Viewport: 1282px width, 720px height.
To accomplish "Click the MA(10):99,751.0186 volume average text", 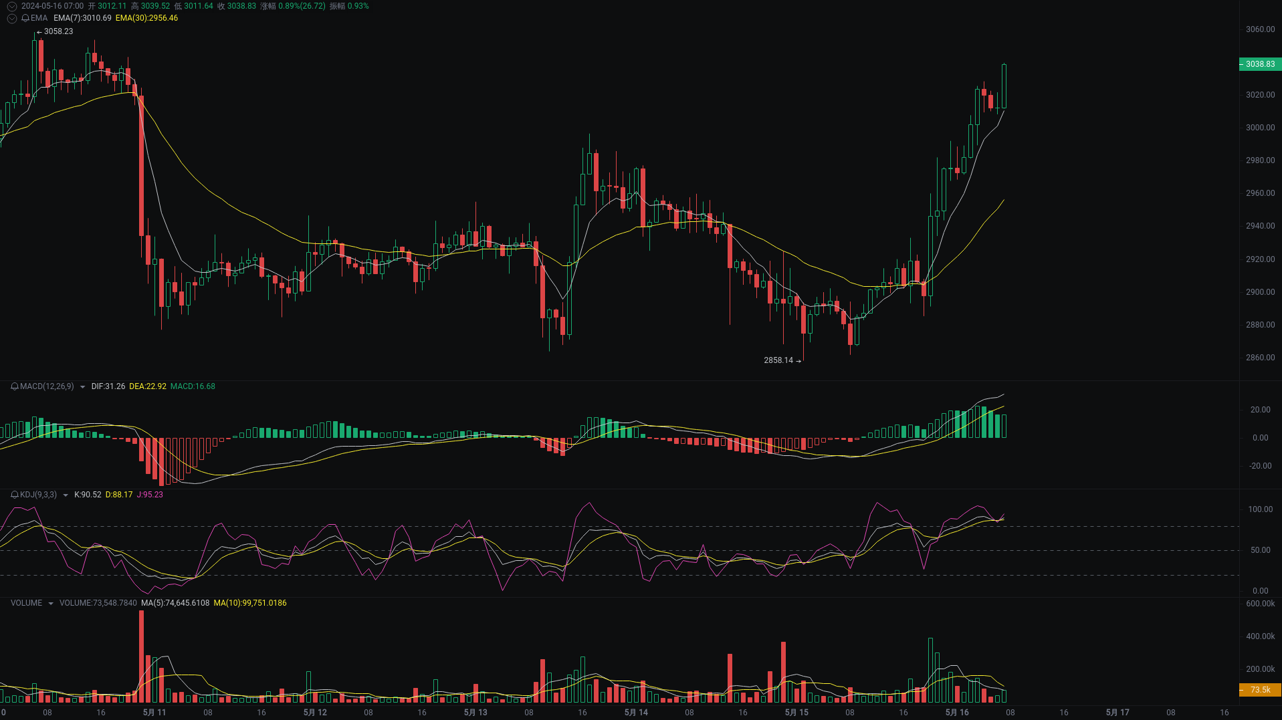I will pyautogui.click(x=249, y=602).
